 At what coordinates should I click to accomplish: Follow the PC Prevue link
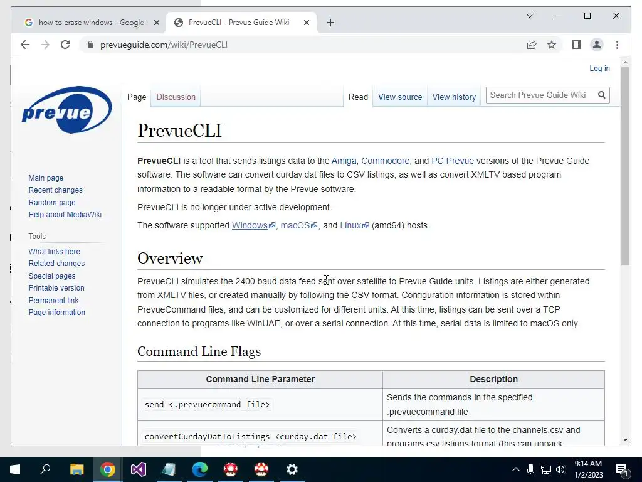453,161
